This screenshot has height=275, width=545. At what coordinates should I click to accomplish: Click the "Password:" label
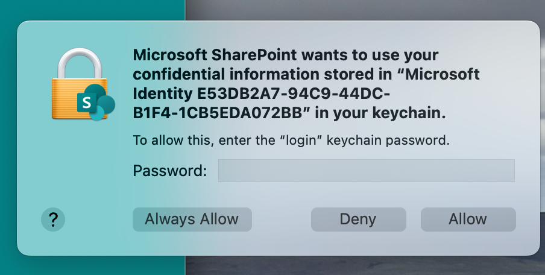pyautogui.click(x=169, y=171)
